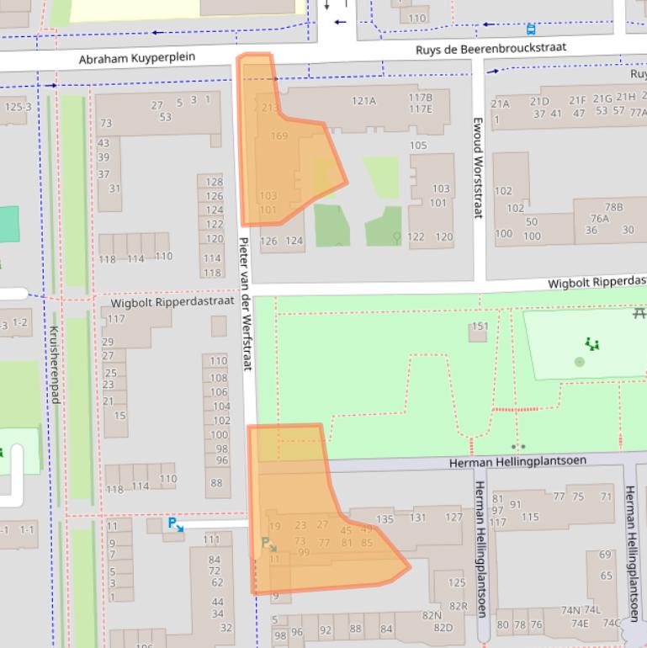Select the picnic table icon

pos(639,313)
